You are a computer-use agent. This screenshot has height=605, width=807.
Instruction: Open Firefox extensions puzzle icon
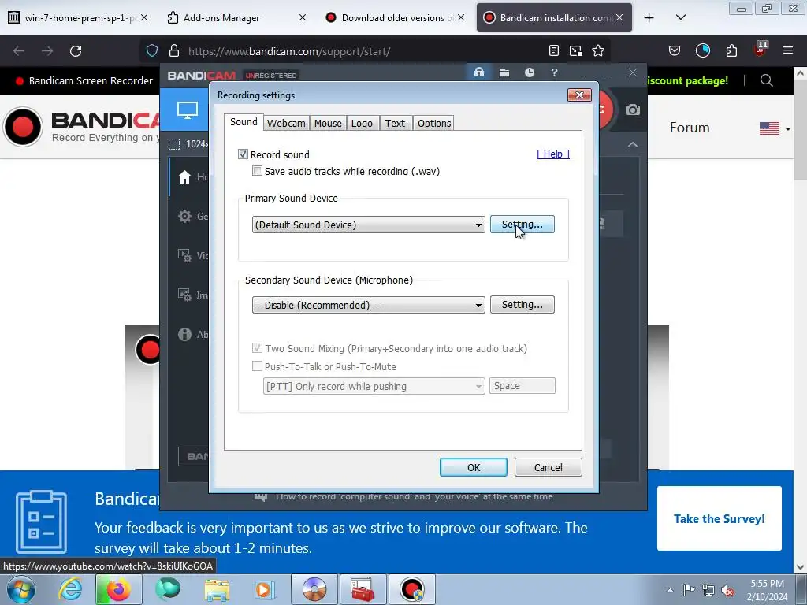(731, 51)
